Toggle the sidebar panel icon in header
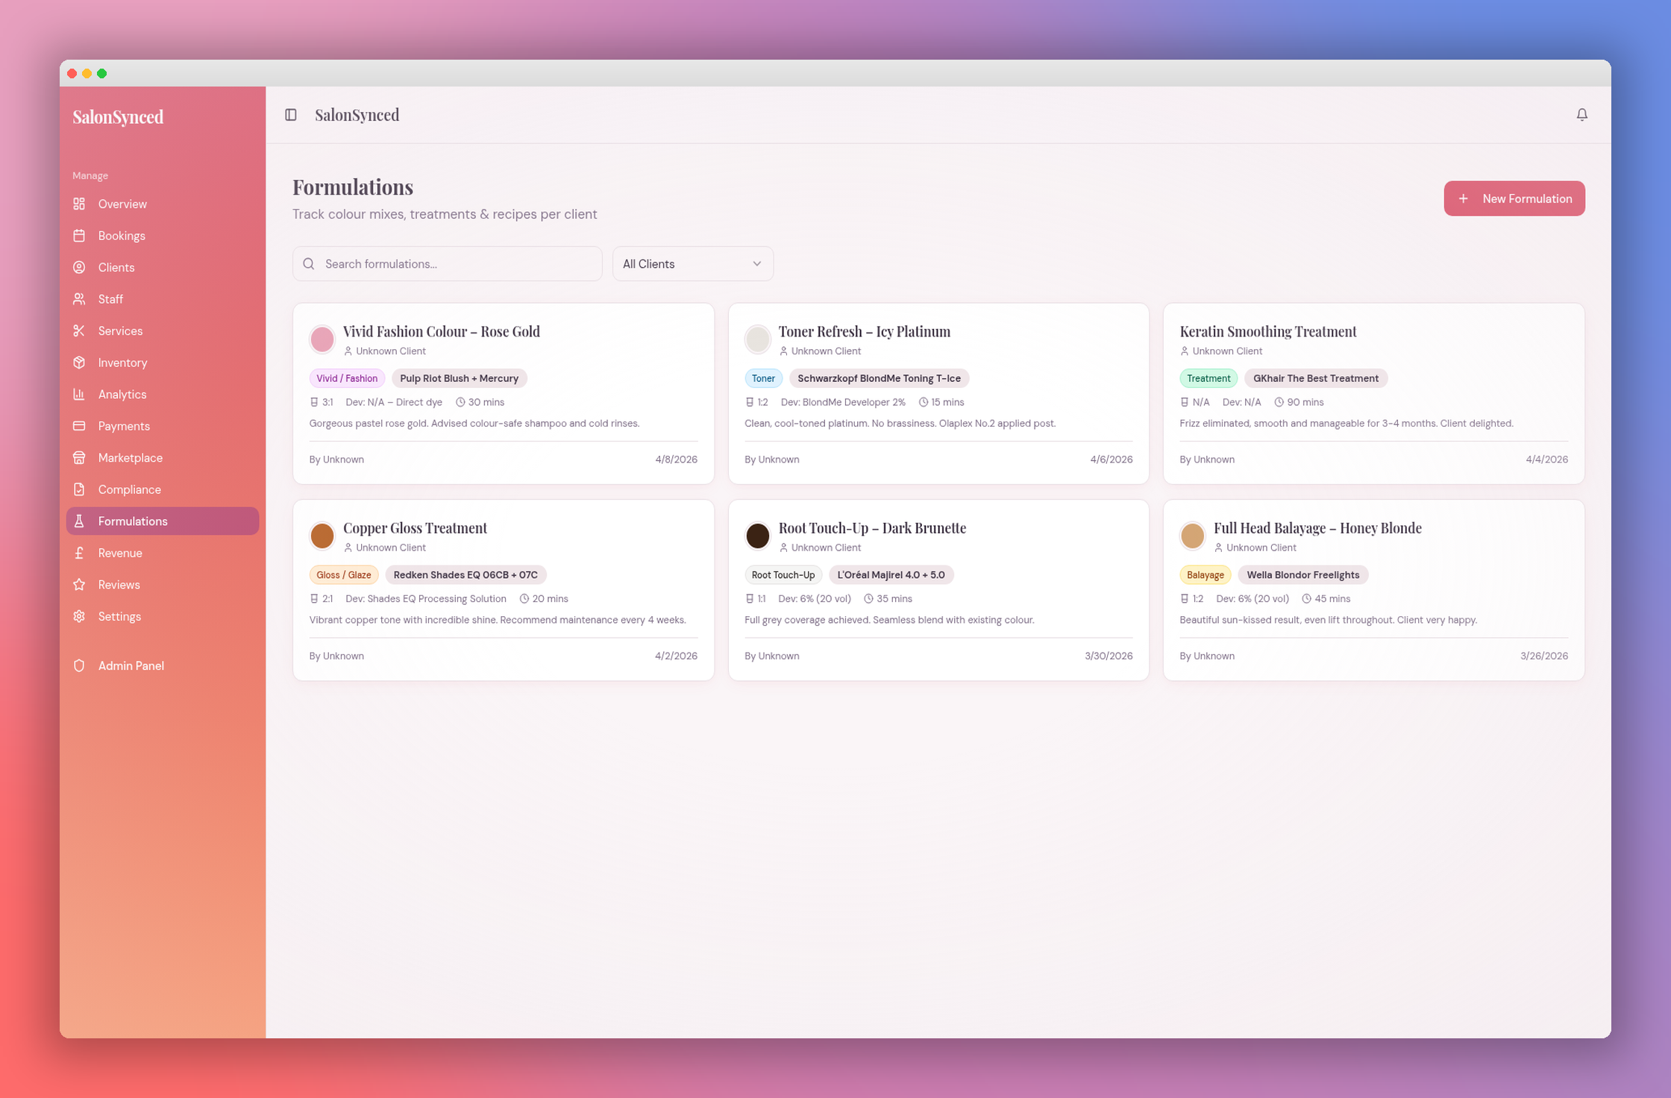The height and width of the screenshot is (1098, 1671). pos(291,115)
